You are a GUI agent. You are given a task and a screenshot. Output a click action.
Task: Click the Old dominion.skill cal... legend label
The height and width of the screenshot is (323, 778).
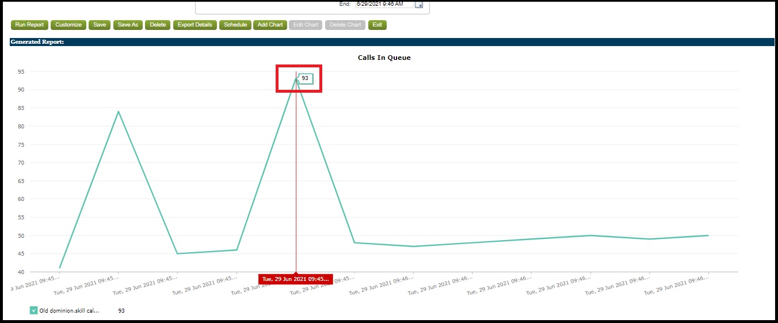click(69, 310)
